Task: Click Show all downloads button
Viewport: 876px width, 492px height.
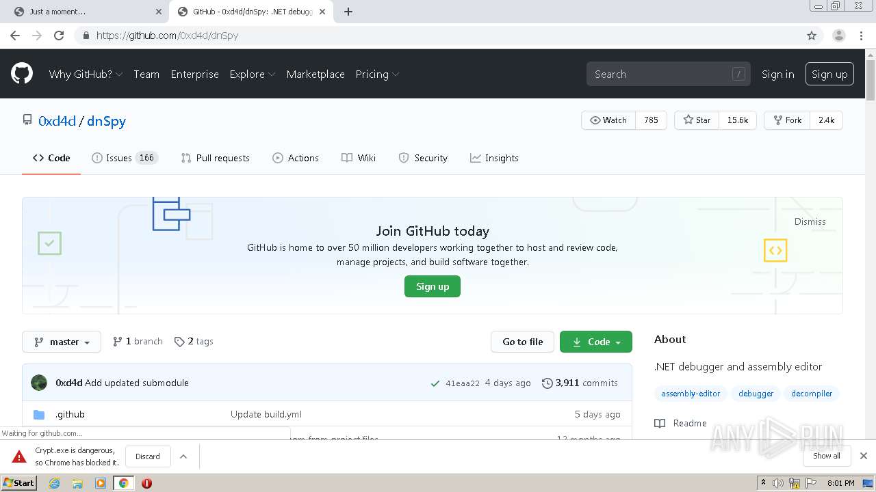Action: click(827, 456)
